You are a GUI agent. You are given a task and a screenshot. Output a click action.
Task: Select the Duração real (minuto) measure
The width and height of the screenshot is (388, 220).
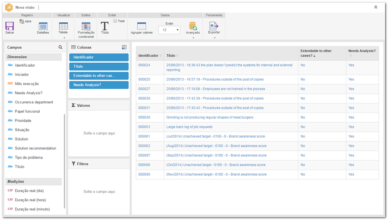(x=32, y=209)
